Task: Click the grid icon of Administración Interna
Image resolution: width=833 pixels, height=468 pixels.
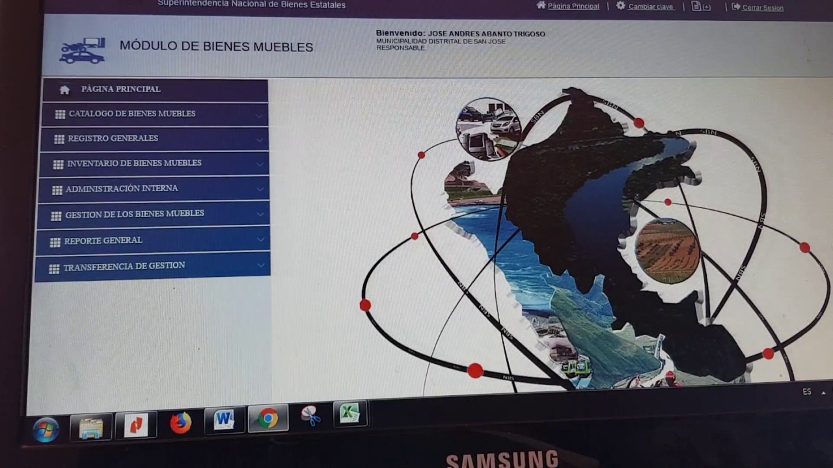Action: click(57, 190)
